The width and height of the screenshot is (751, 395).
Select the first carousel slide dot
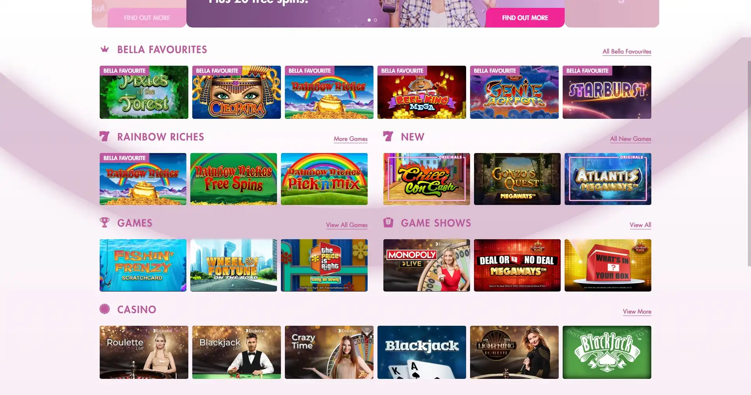tap(369, 20)
